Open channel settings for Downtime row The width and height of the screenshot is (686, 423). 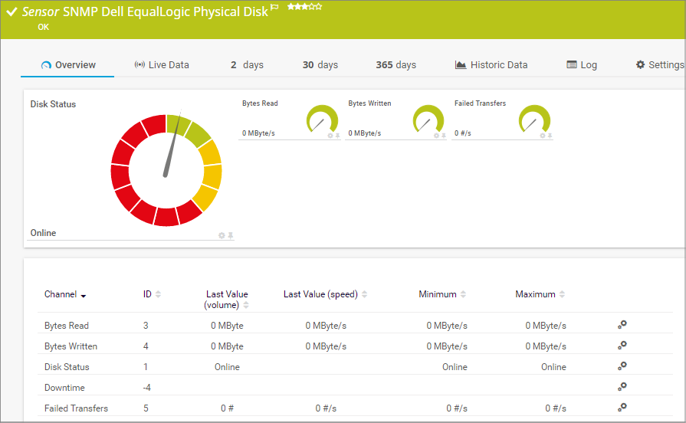[x=622, y=387]
